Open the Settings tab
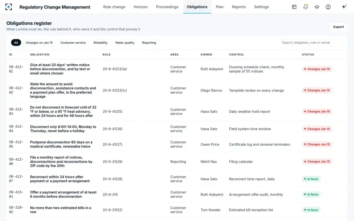This screenshot has height=221, width=354. pos(261,7)
